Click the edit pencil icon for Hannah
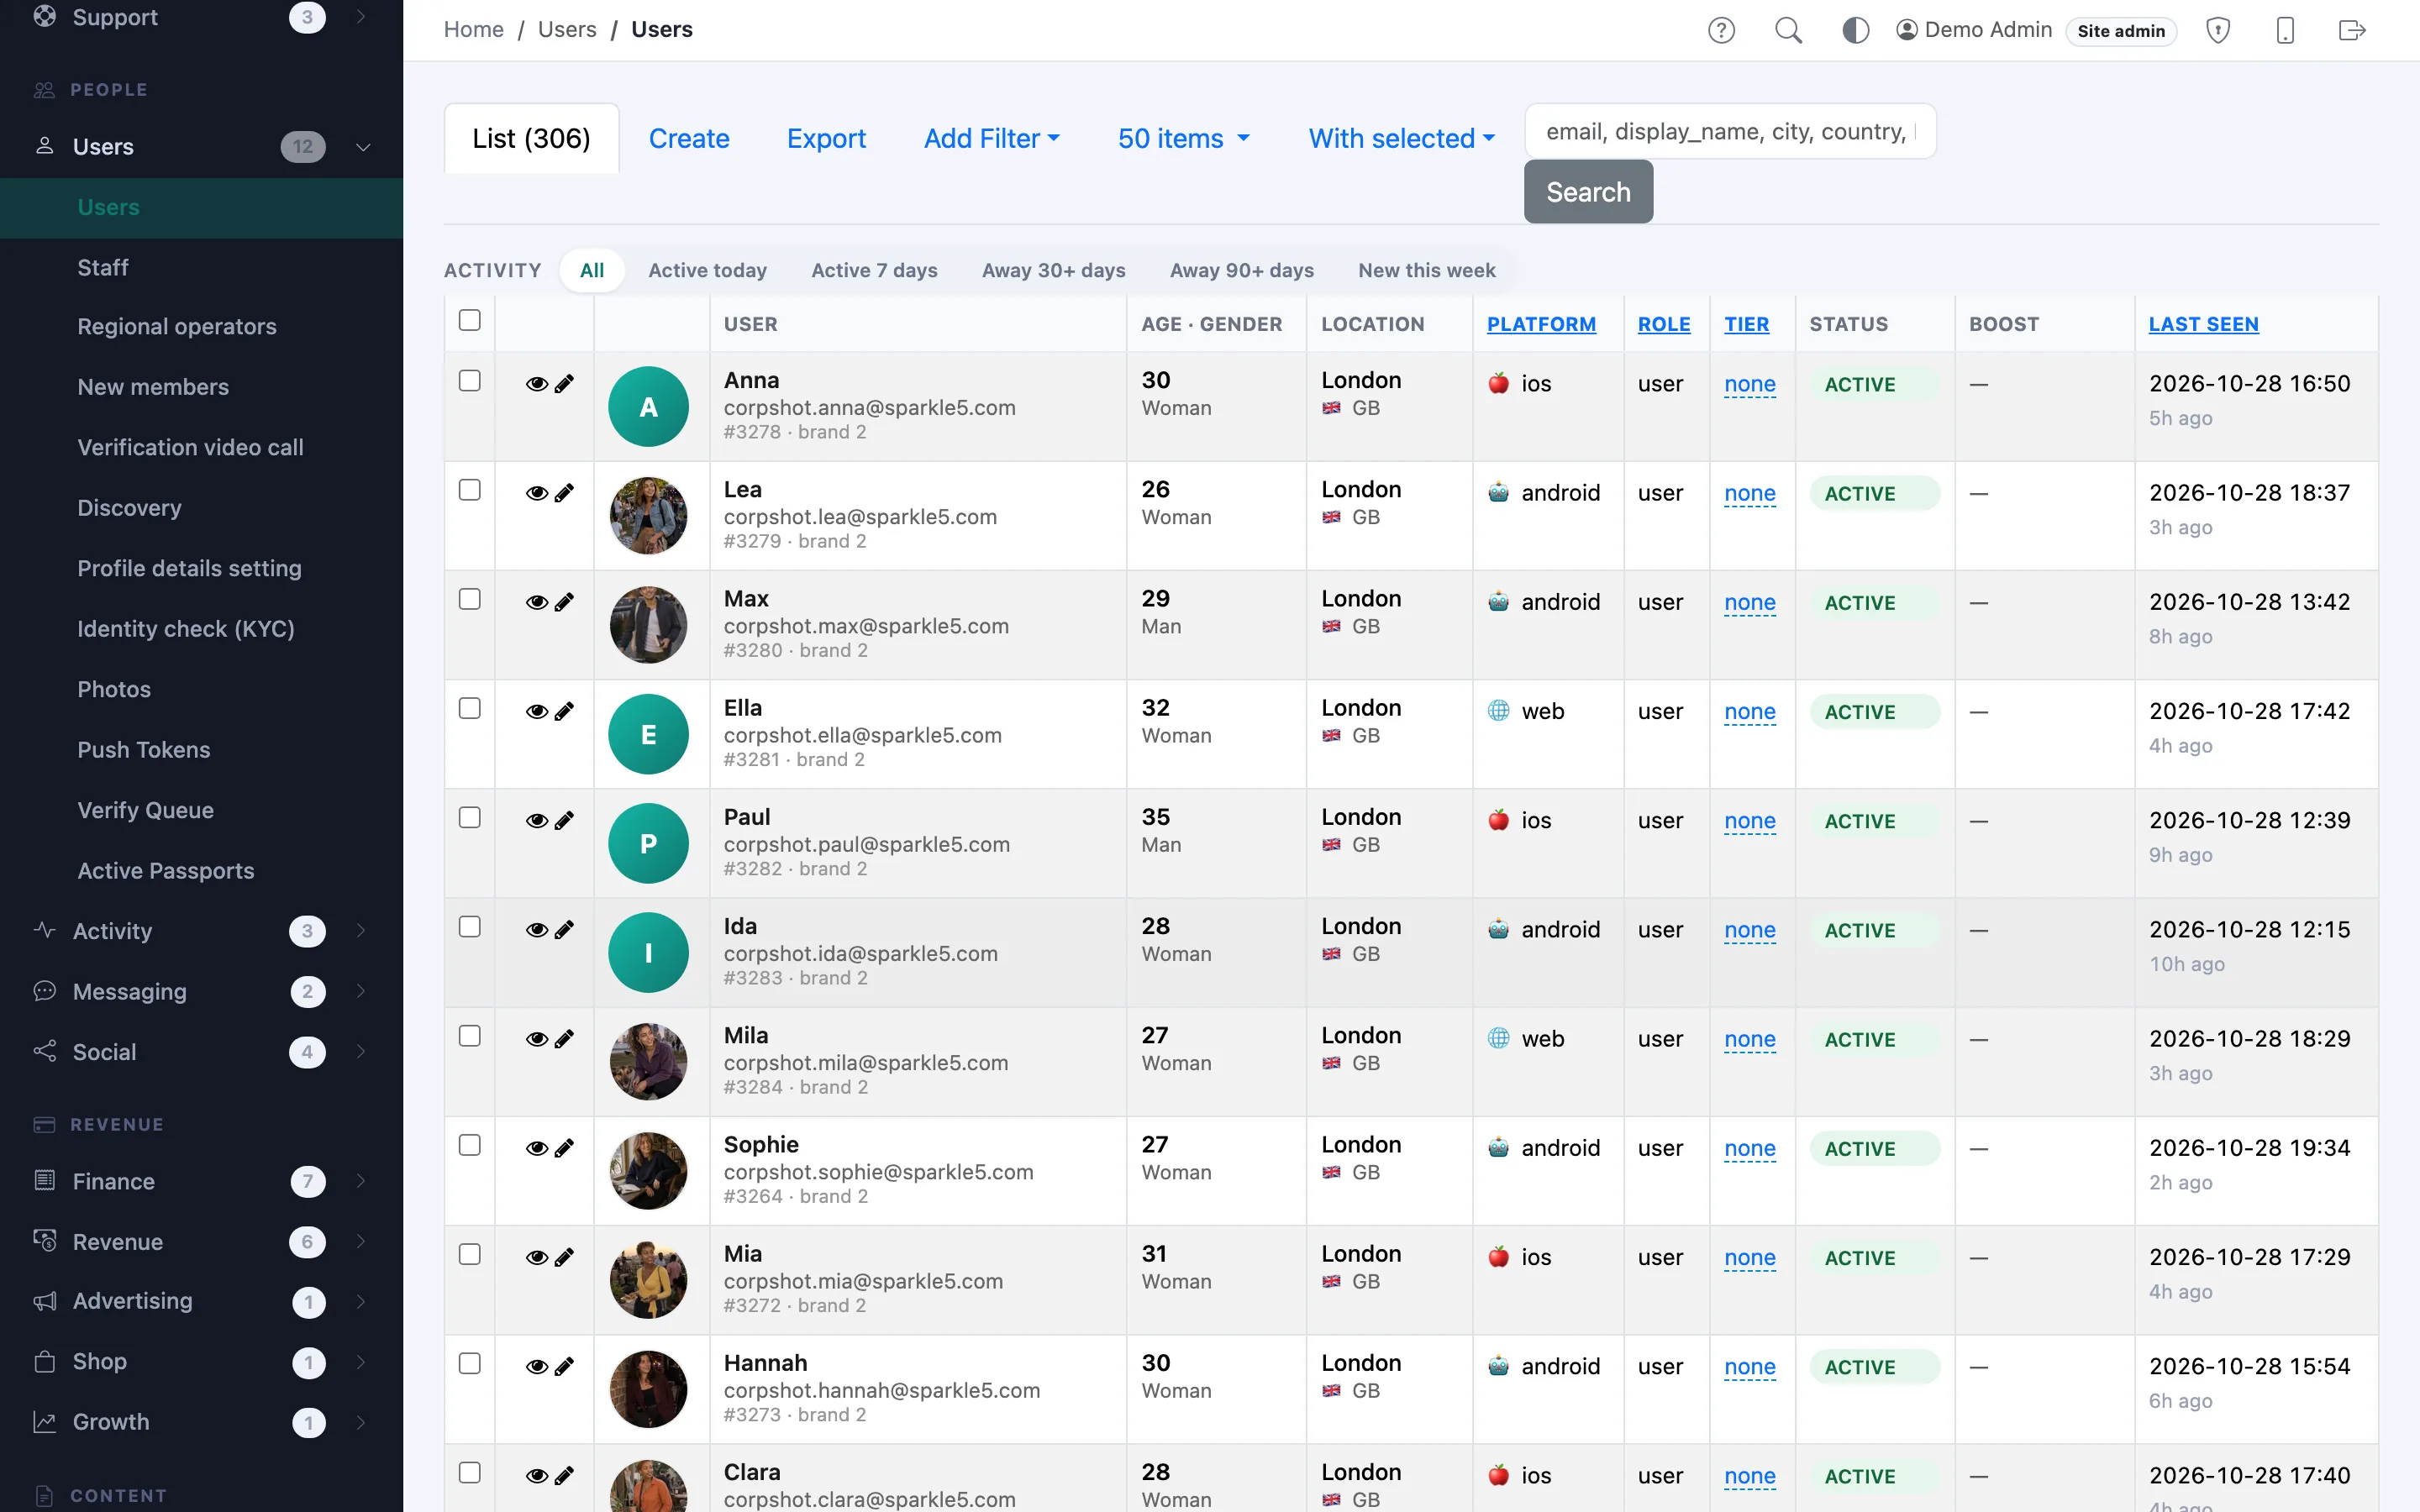 564,1366
